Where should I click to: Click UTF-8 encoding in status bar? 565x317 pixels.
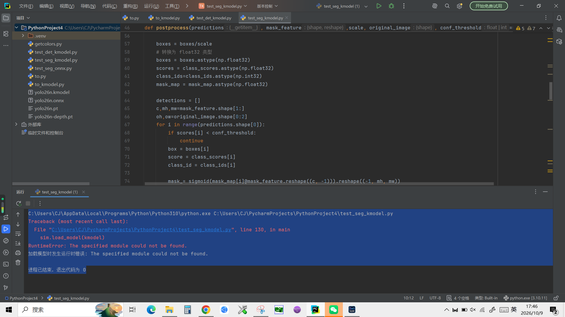(x=435, y=298)
